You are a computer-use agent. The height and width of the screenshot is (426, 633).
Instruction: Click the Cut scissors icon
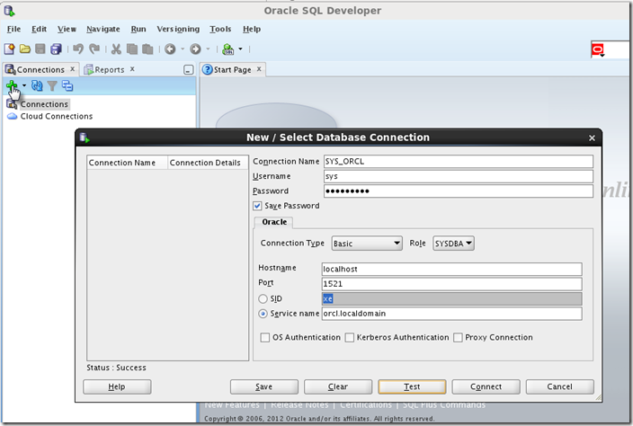click(116, 49)
